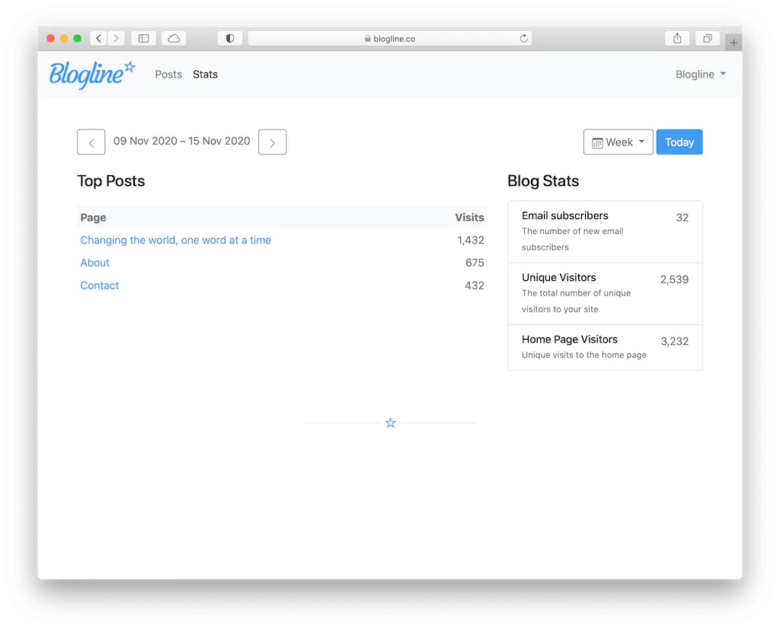The height and width of the screenshot is (629, 780).
Task: Open 'Changing the world, one word at a time' post
Action: coord(176,240)
